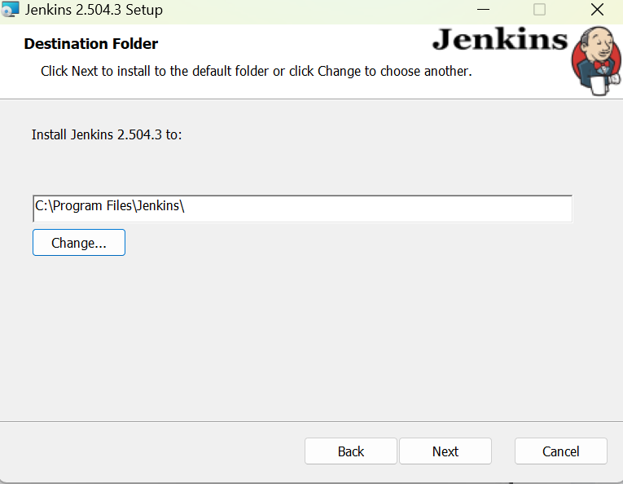The height and width of the screenshot is (484, 623).
Task: Click the "Destination Folder" heading
Action: [91, 44]
